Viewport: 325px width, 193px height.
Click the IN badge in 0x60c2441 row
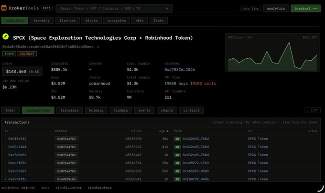pos(177,147)
